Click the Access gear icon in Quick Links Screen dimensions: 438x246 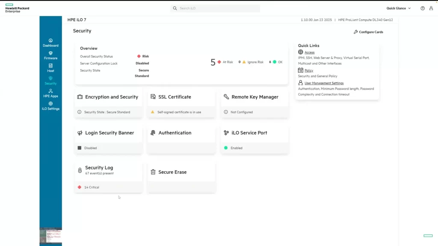(301, 52)
